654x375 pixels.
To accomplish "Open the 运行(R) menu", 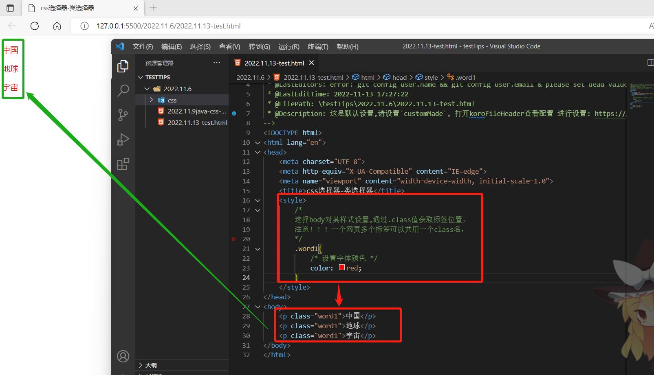I will click(289, 46).
